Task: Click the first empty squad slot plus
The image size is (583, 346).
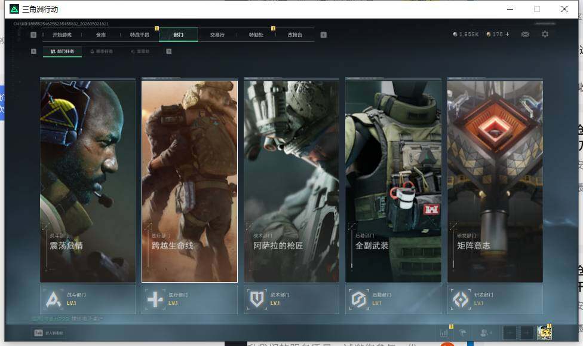Action: [510, 333]
